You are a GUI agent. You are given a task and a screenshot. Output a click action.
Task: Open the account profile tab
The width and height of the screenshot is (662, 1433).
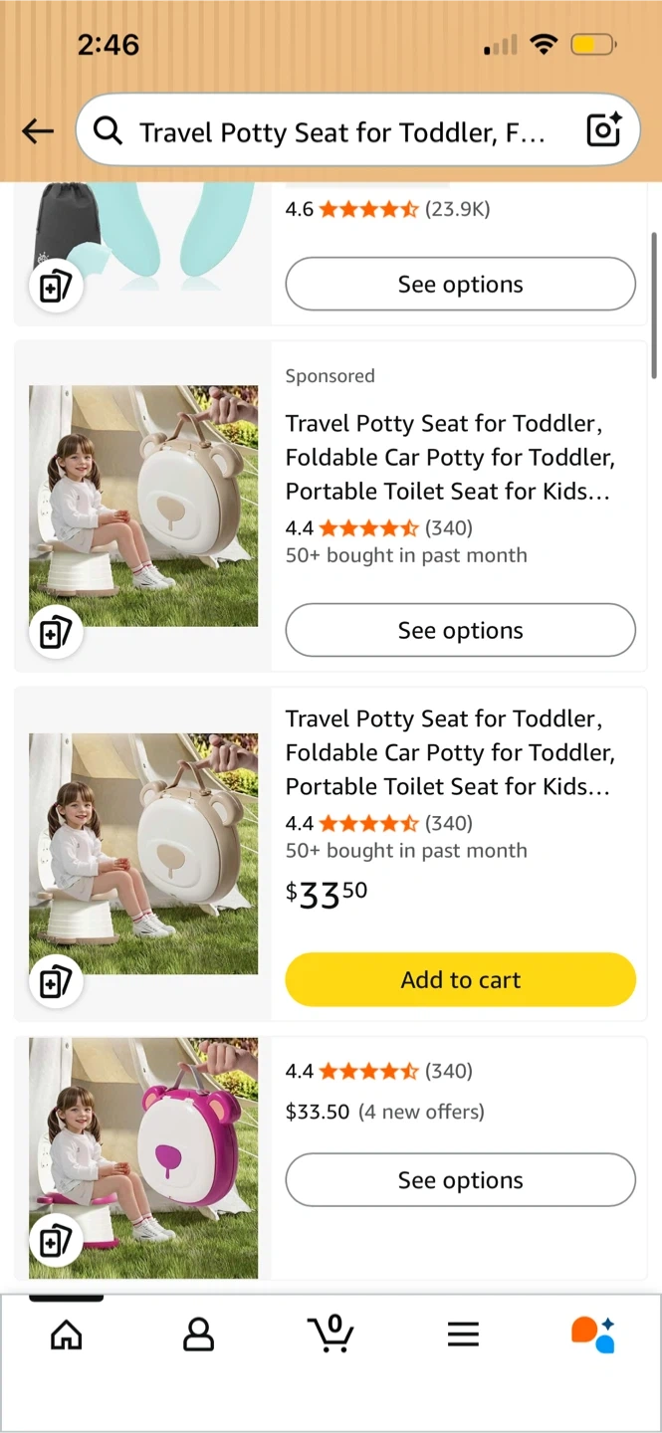[x=198, y=1334]
